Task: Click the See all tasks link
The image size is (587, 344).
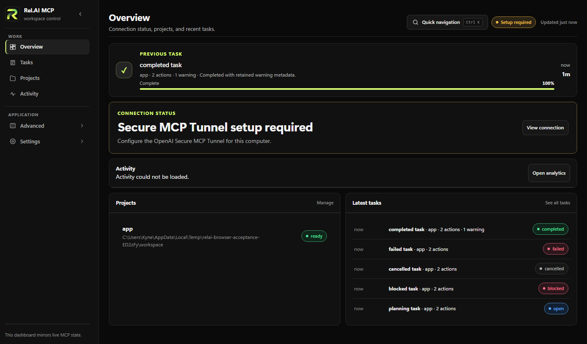Action: point(557,203)
